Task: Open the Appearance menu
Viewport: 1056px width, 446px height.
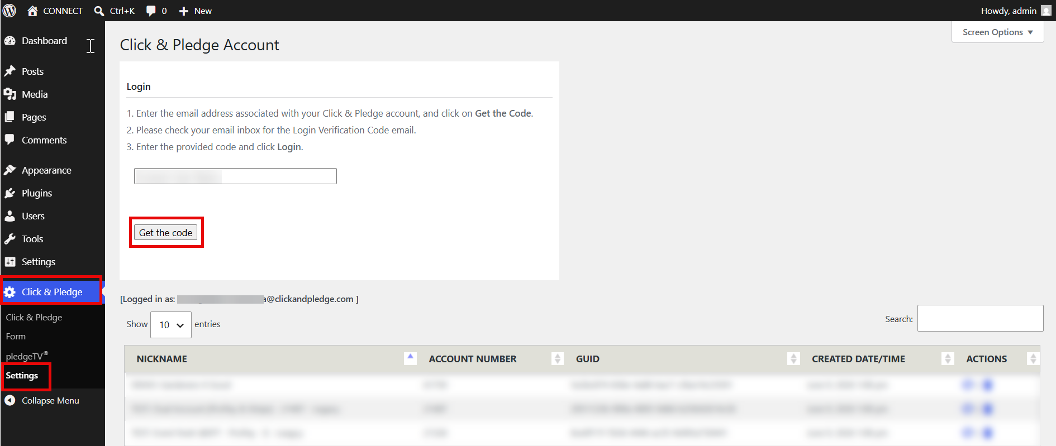Action: (x=46, y=170)
